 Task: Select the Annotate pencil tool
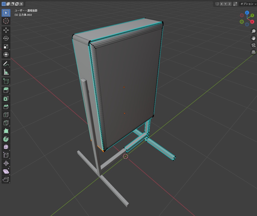(6, 64)
